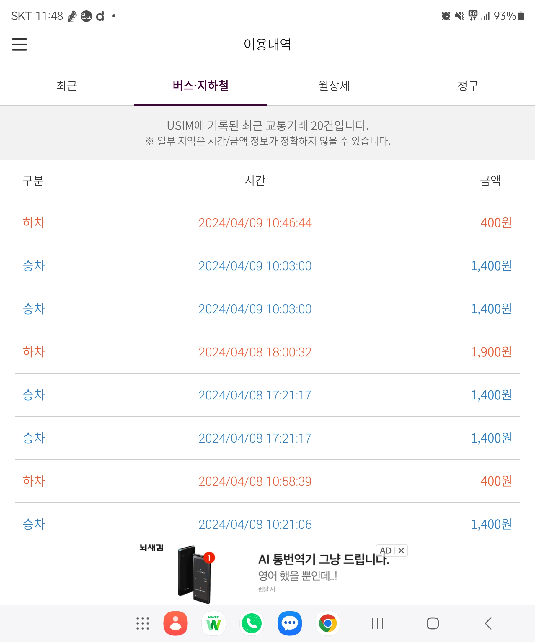Select the 버스·지하철 tab
Viewport: 535px width, 642px height.
pos(200,86)
